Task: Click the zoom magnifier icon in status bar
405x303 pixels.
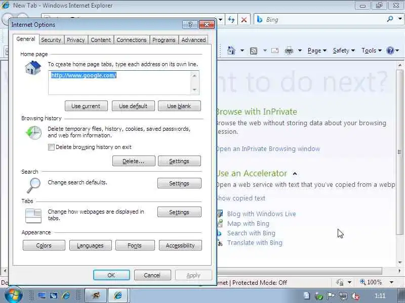Action: pyautogui.click(x=363, y=282)
